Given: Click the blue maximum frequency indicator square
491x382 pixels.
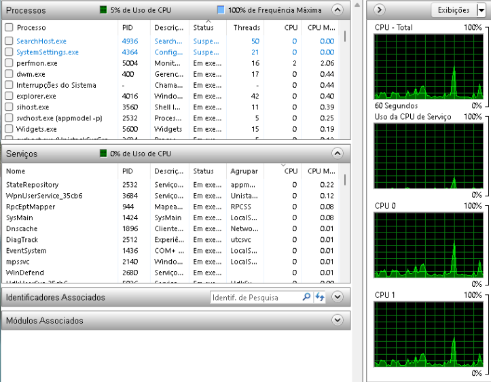Looking at the screenshot, I should (221, 10).
